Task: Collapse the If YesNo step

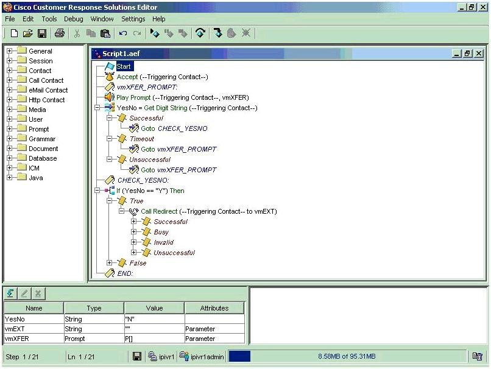Action: [x=97, y=190]
